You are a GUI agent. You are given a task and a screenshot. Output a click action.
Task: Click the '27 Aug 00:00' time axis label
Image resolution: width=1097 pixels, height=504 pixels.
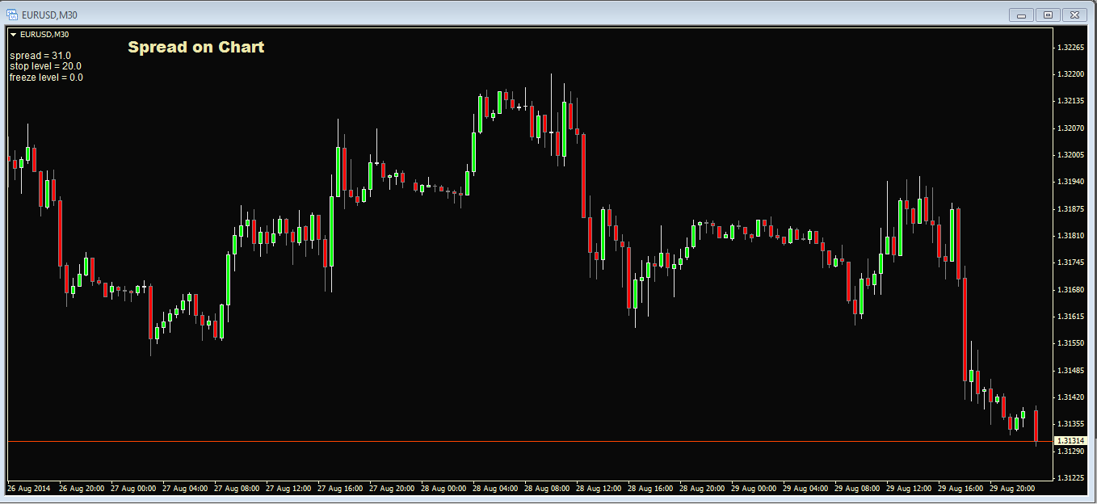click(133, 489)
